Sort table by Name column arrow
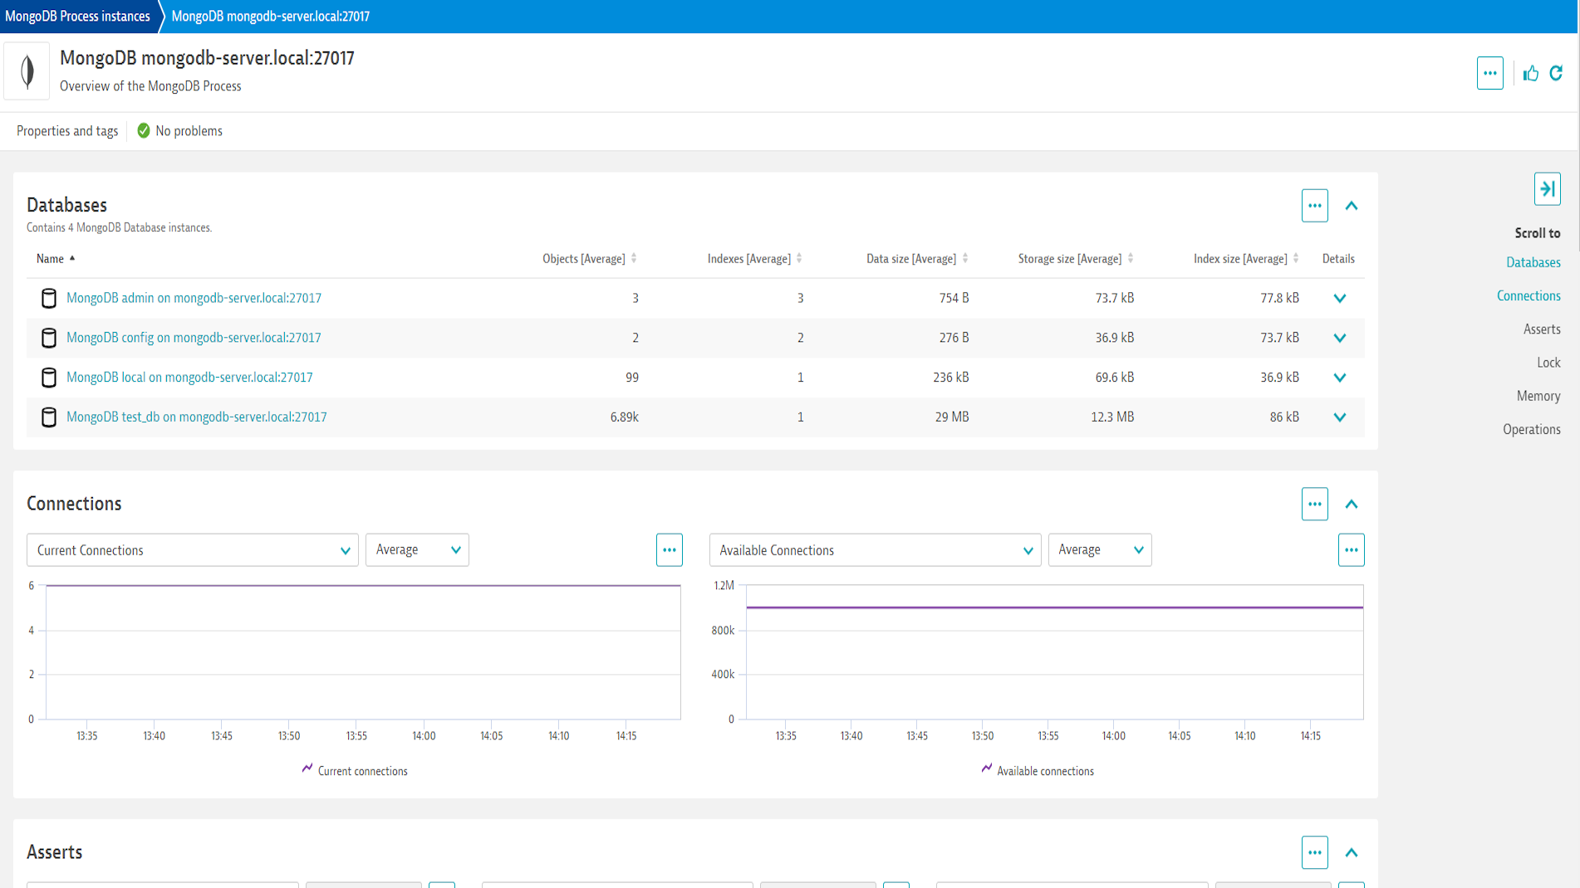1580x888 pixels. click(72, 258)
